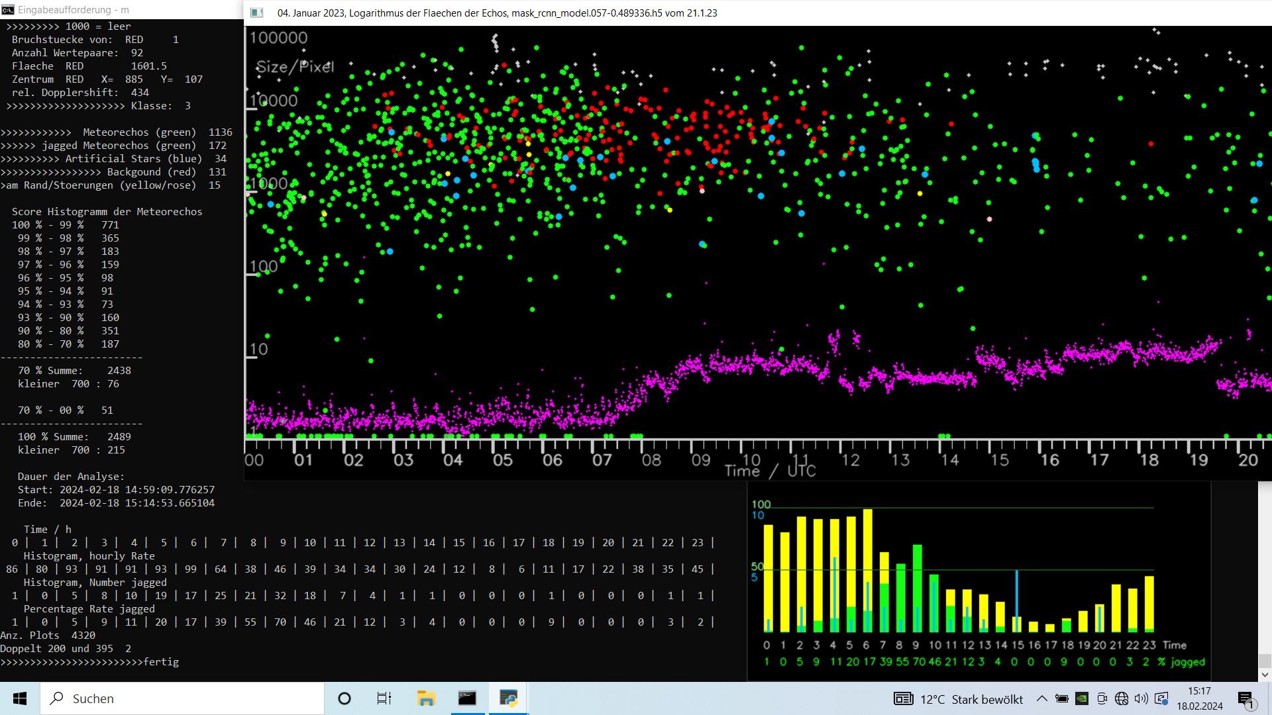Open the clock showing 15:17

coord(1200,698)
